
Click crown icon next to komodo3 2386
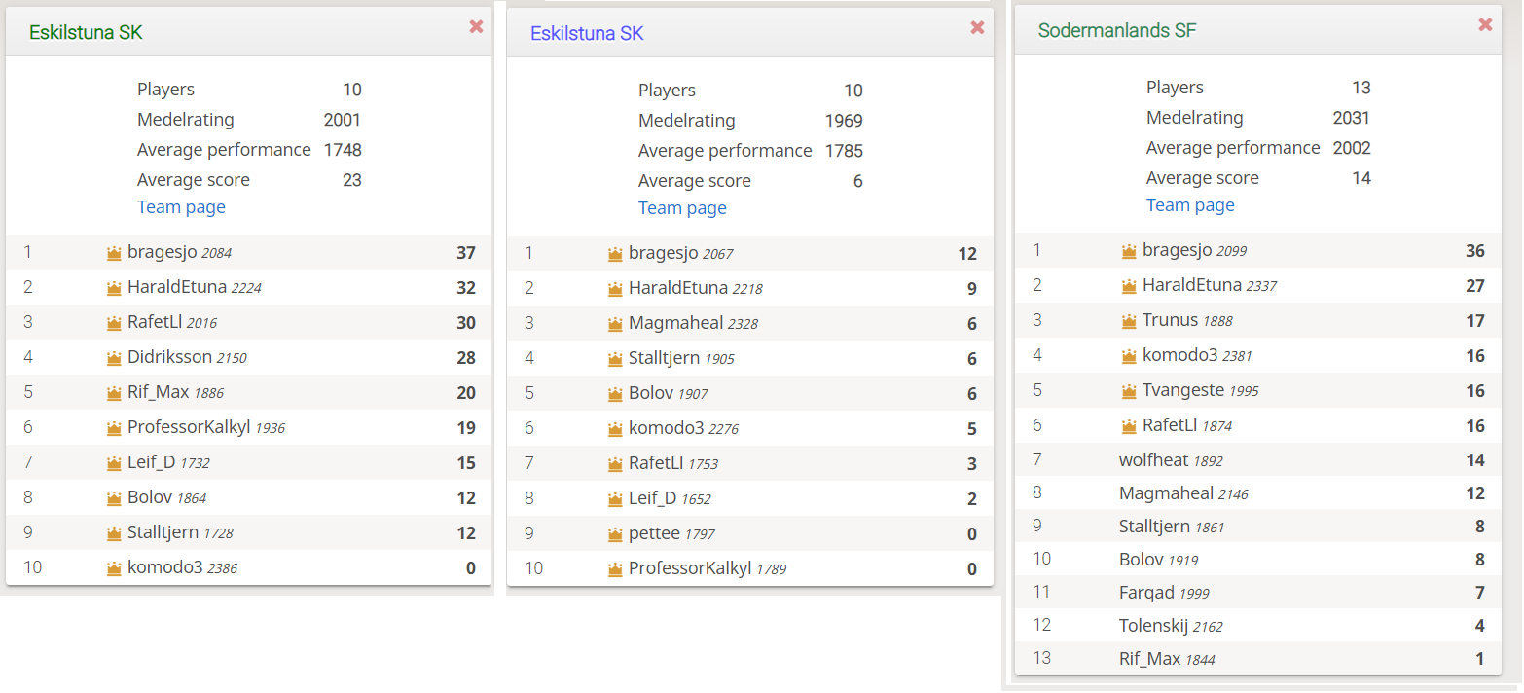point(114,568)
